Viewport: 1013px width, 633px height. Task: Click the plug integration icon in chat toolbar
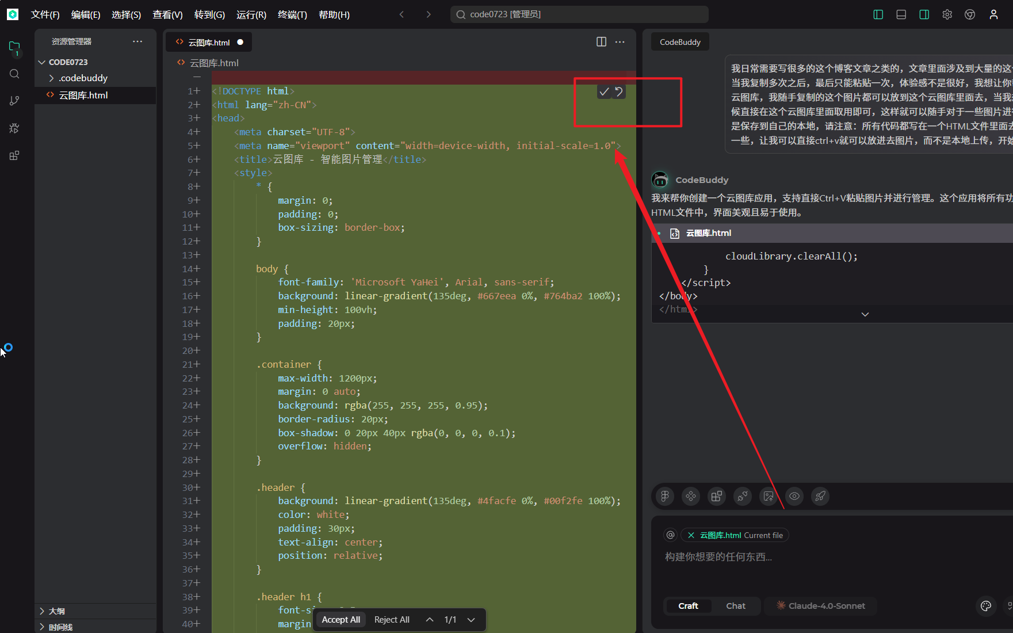coord(743,496)
